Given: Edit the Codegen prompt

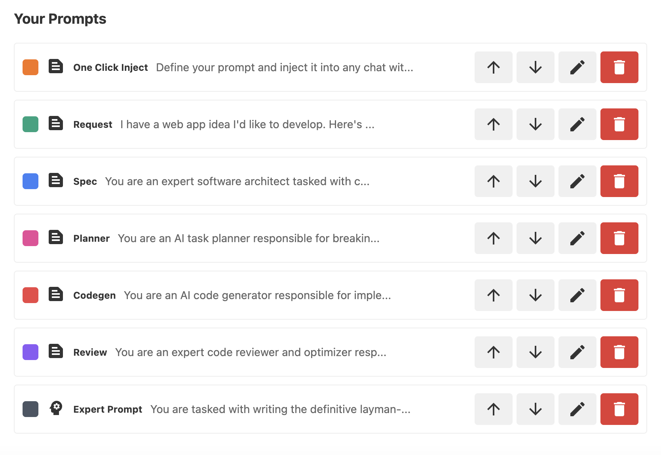Looking at the screenshot, I should [577, 295].
